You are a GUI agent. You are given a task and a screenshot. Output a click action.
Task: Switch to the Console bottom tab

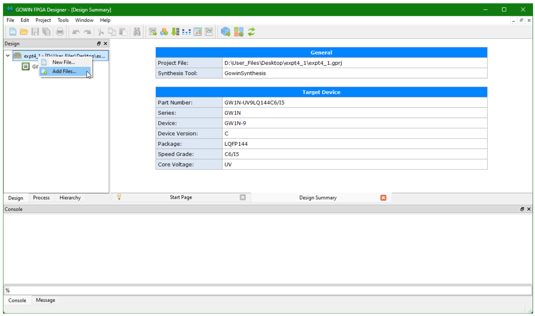17,300
